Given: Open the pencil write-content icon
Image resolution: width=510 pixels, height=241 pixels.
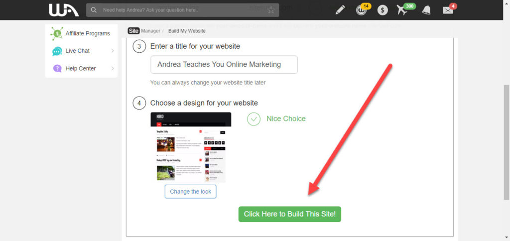Looking at the screenshot, I should tap(340, 10).
